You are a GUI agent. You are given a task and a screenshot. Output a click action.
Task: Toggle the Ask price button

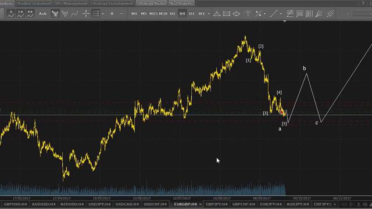coord(42,13)
